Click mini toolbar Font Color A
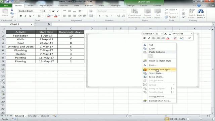The height and width of the screenshot is (121, 215). coord(168,38)
